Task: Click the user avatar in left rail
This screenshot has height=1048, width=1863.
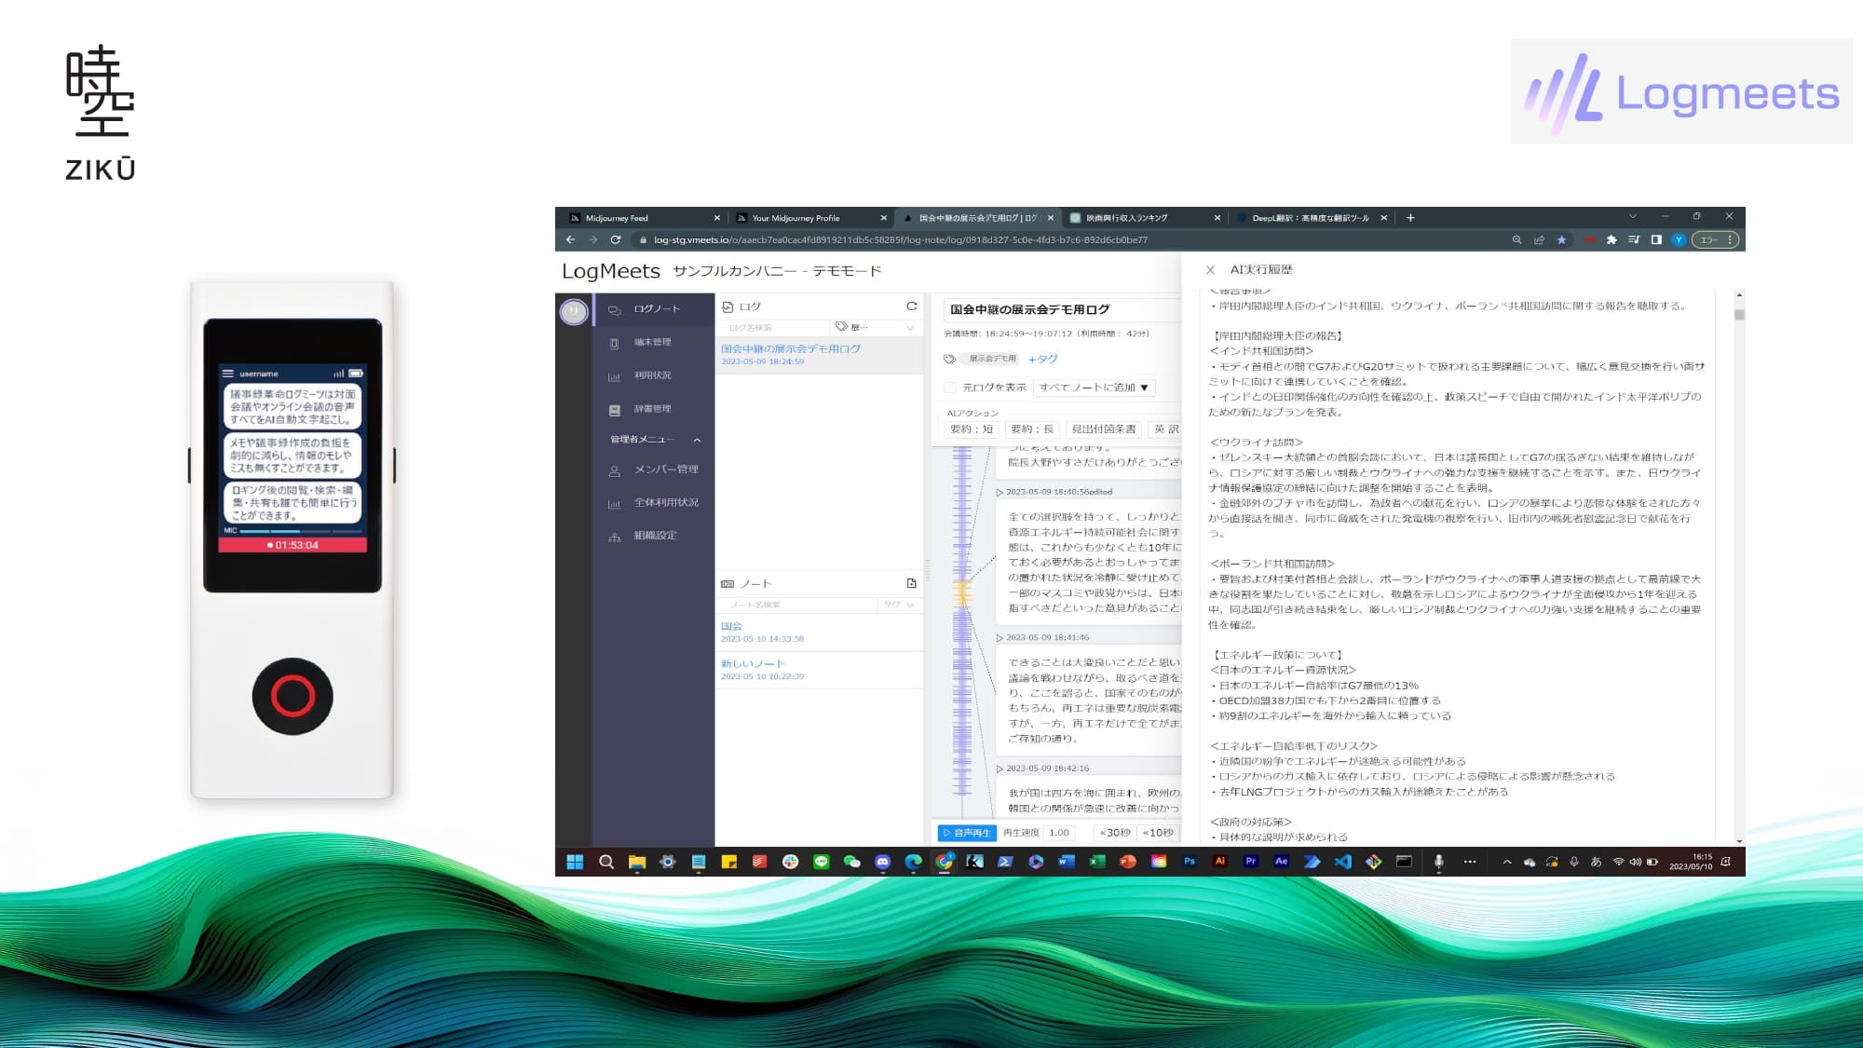Action: click(x=573, y=311)
